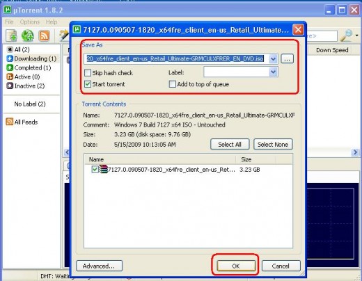Uncheck the Start torrent checkbox
362x281 pixels.
88,84
